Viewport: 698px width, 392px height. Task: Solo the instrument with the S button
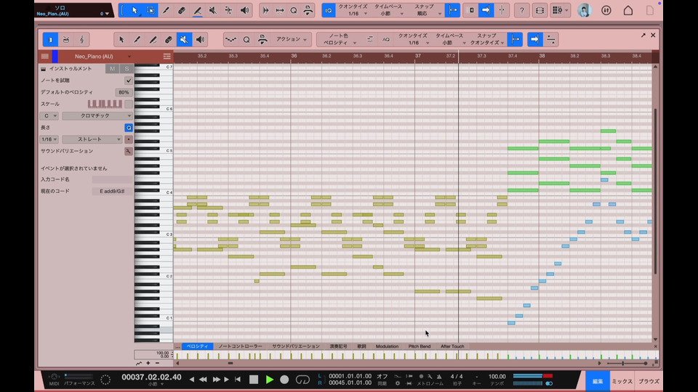(x=127, y=68)
